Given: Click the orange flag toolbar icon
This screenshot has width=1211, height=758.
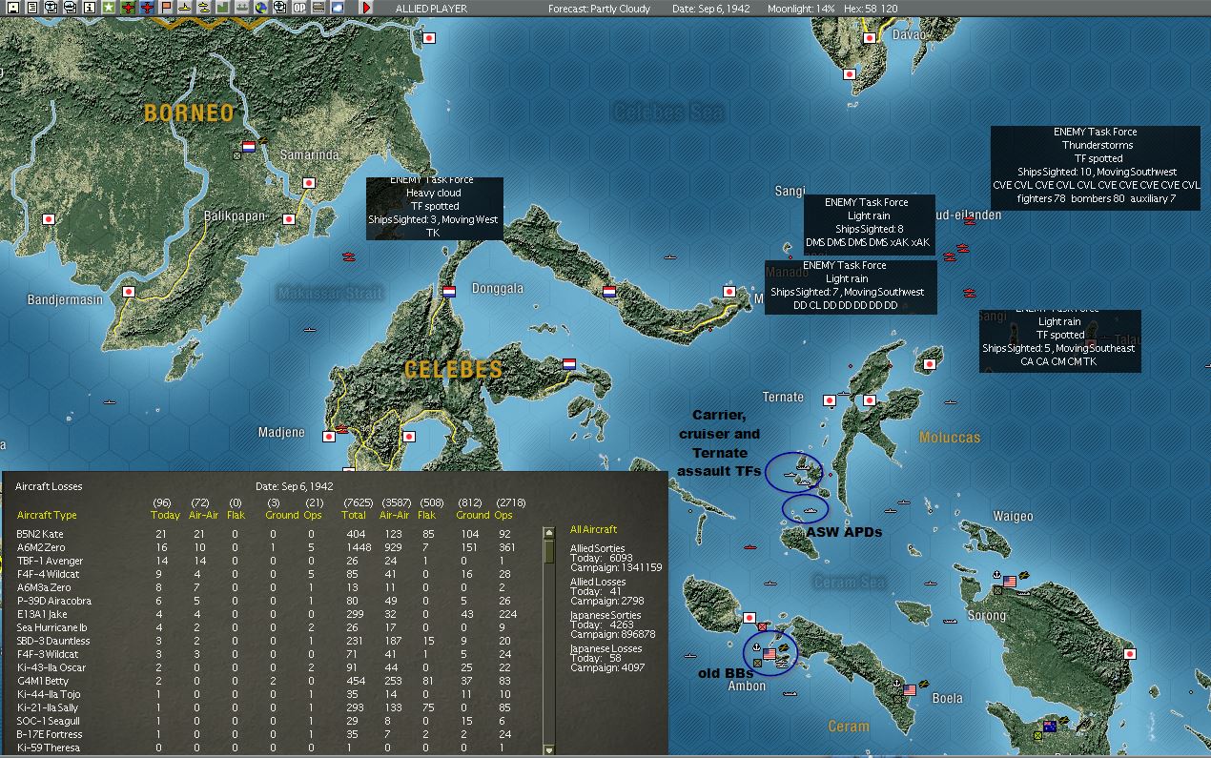Looking at the screenshot, I should [166, 8].
